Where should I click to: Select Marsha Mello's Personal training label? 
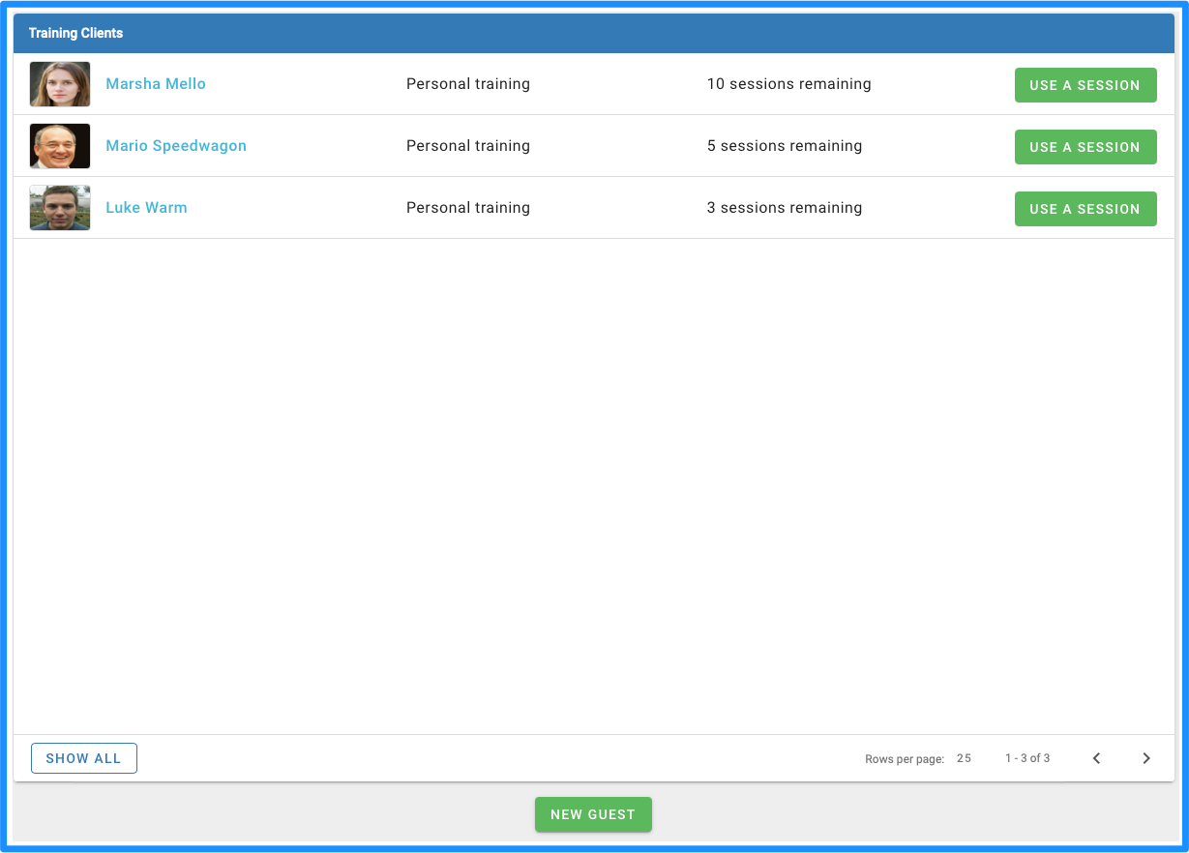tap(468, 84)
